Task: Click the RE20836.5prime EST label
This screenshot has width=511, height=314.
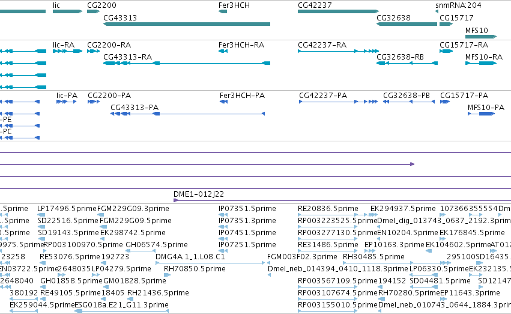Action: click(328, 209)
